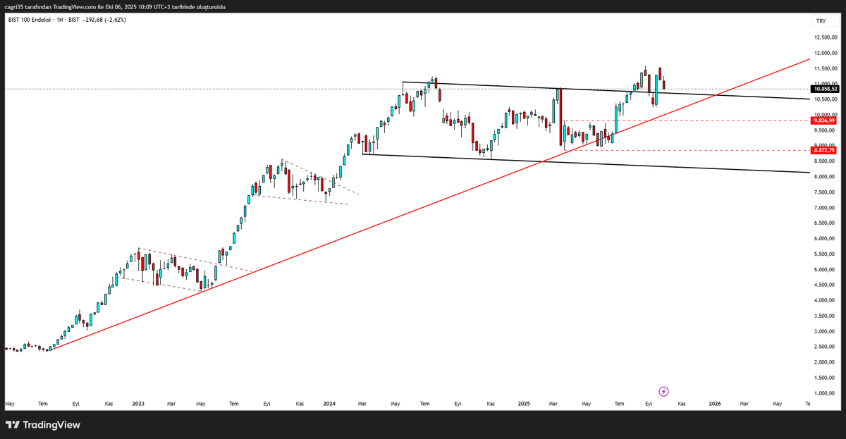The image size is (846, 439).
Task: Click the purple lightning event icon on the chart
Action: point(663,391)
